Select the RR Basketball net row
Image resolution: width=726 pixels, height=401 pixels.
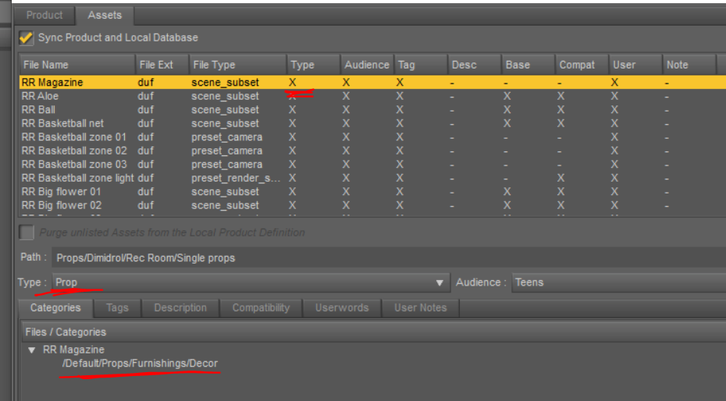(x=372, y=123)
